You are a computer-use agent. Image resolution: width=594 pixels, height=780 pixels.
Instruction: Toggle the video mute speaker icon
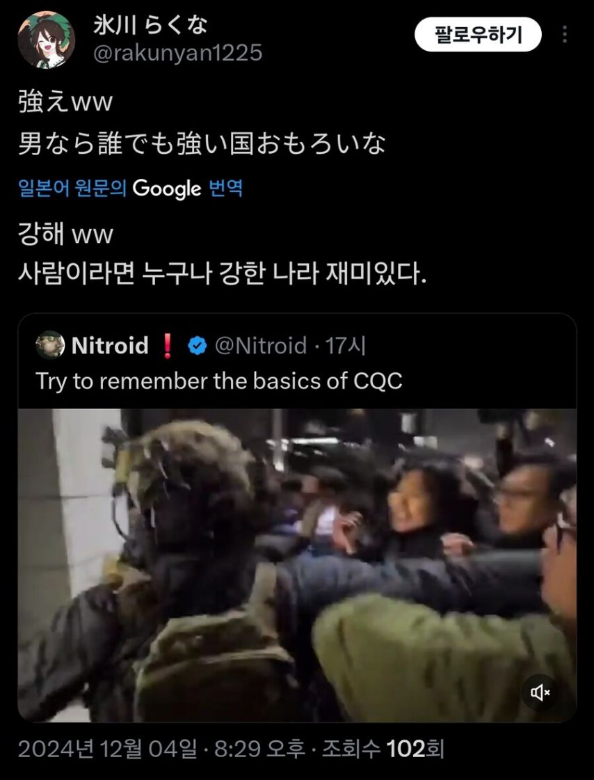(x=540, y=692)
